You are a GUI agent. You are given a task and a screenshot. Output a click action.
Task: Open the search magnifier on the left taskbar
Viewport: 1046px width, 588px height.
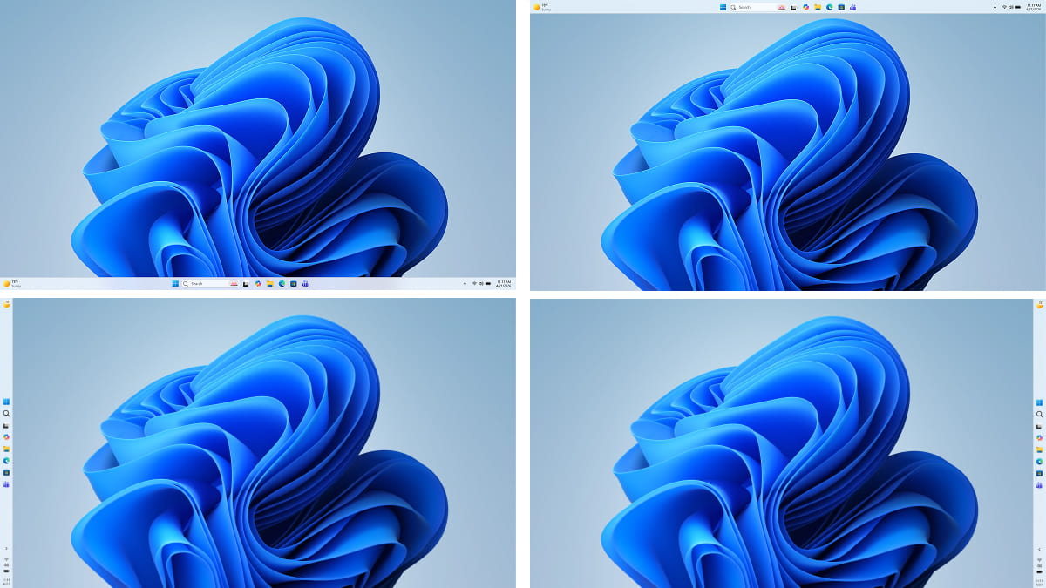click(x=6, y=414)
